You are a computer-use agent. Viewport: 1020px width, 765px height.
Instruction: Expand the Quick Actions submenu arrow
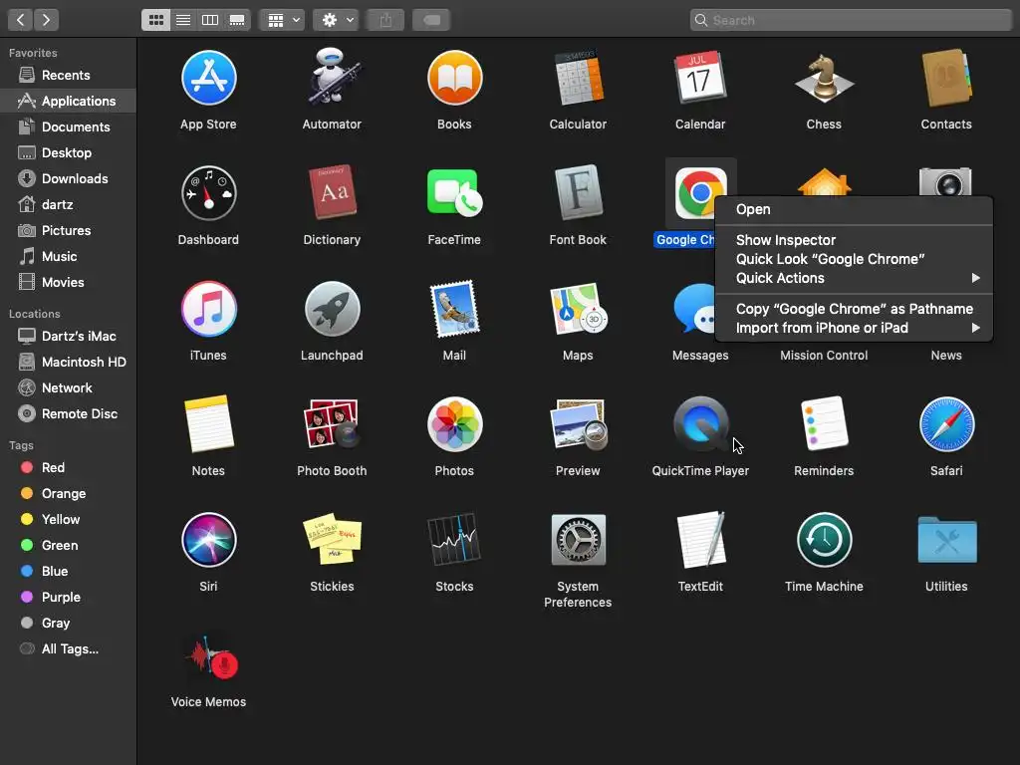click(x=975, y=278)
